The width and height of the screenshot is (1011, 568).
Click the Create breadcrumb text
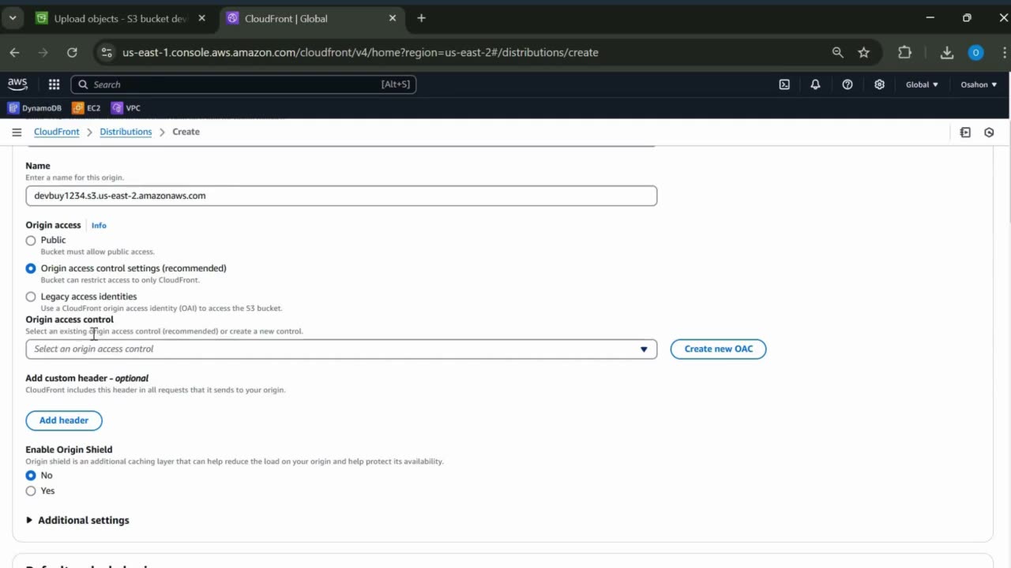pyautogui.click(x=186, y=132)
